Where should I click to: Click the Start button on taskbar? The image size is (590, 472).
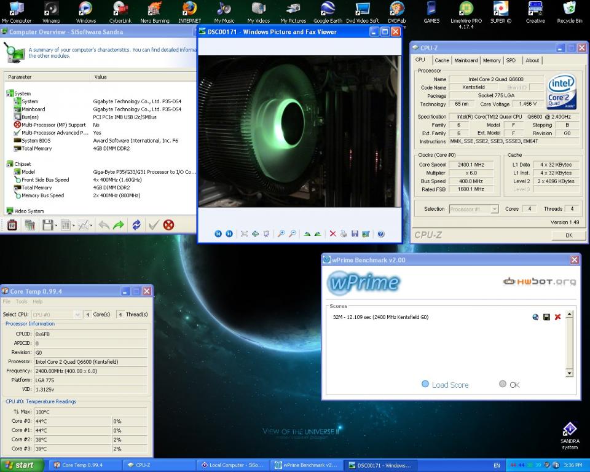pyautogui.click(x=22, y=465)
